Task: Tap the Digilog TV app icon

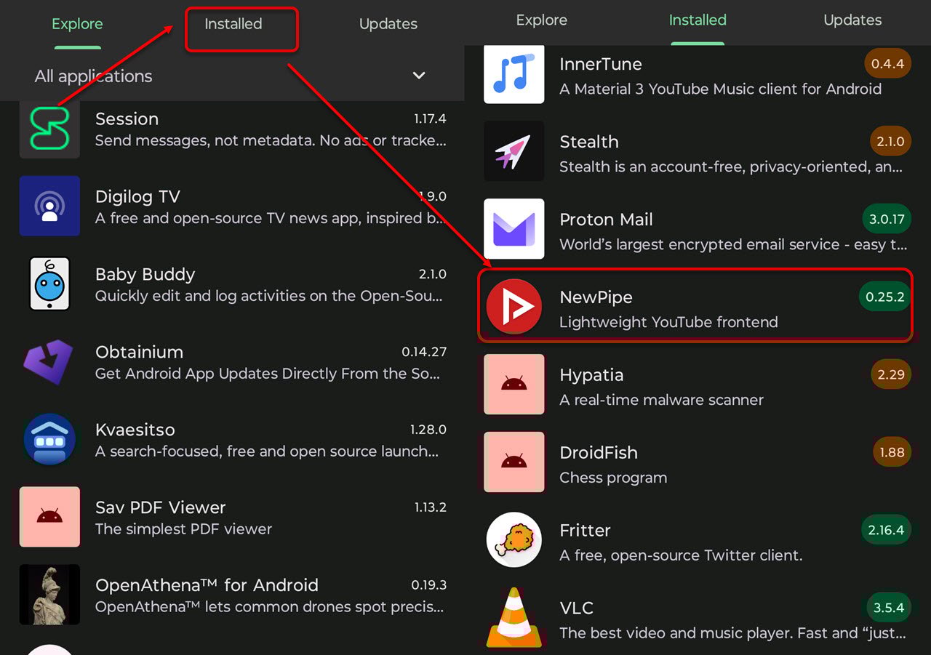Action: pos(49,206)
